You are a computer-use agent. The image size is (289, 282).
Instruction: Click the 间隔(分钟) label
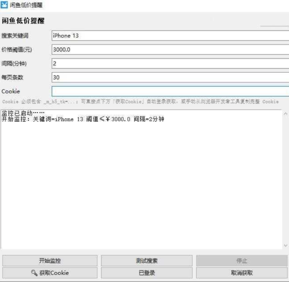14,63
